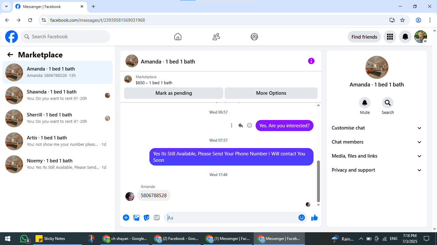Expand Privacy and support section

coord(377,170)
